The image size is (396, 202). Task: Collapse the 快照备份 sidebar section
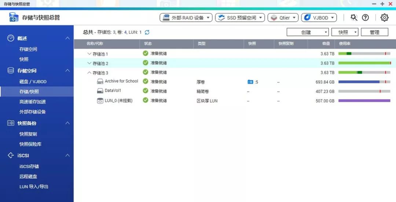[67, 123]
